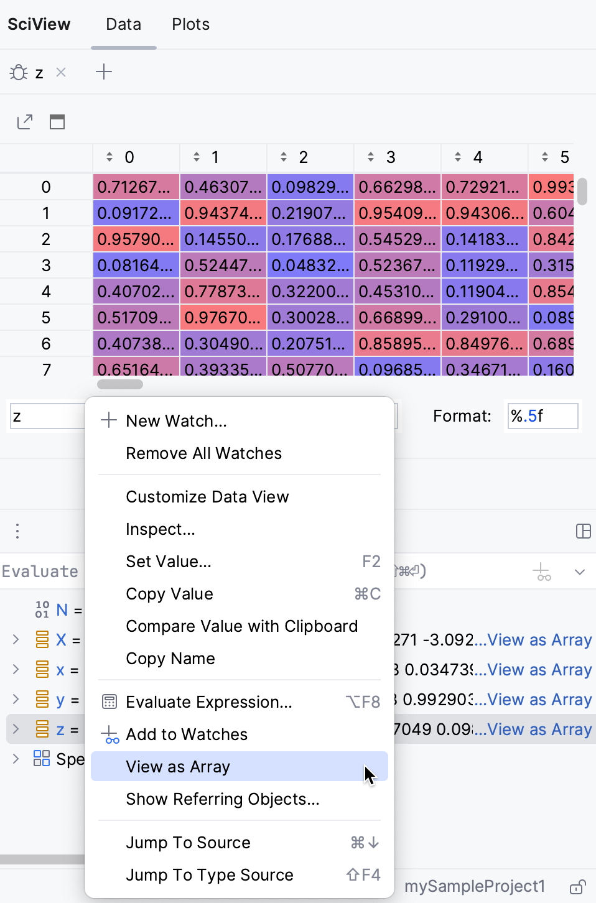Click View as Array link for X
The image size is (596, 903).
click(x=539, y=640)
